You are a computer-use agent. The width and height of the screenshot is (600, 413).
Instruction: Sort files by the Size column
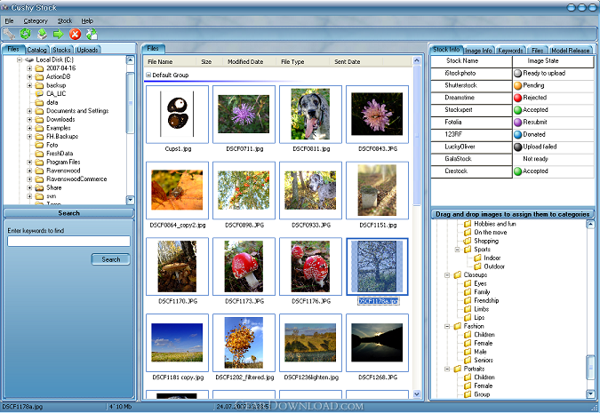point(206,61)
